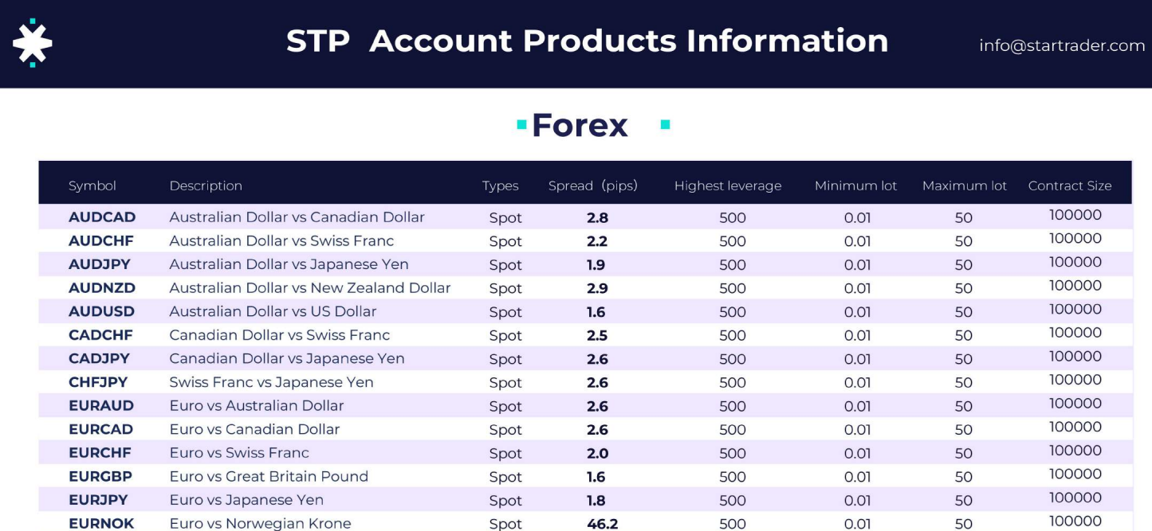This screenshot has height=531, width=1152.
Task: Click the Description column header
Action: [x=206, y=185]
